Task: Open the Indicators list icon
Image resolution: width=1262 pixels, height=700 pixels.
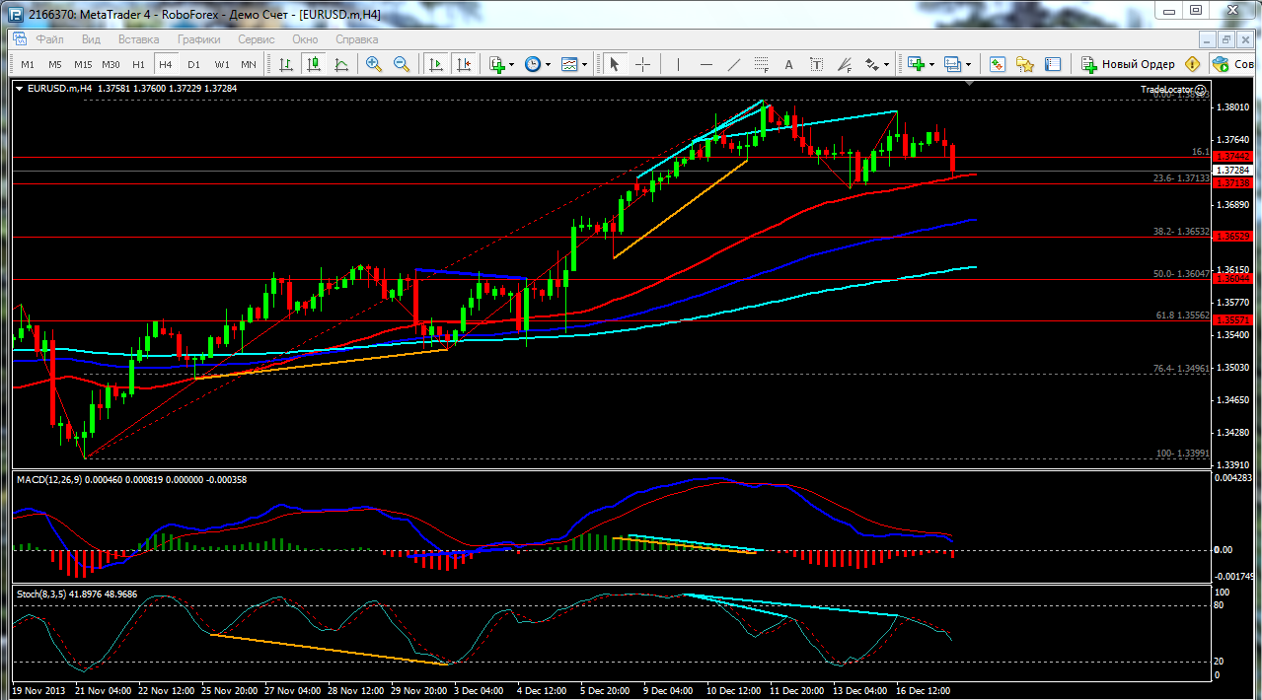Action: click(x=497, y=64)
